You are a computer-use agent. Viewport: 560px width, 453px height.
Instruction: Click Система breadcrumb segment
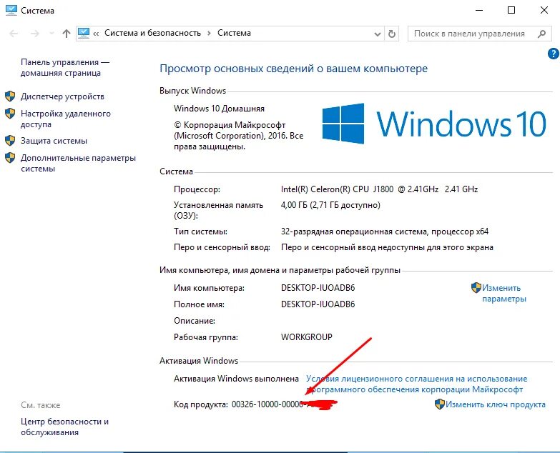[234, 33]
